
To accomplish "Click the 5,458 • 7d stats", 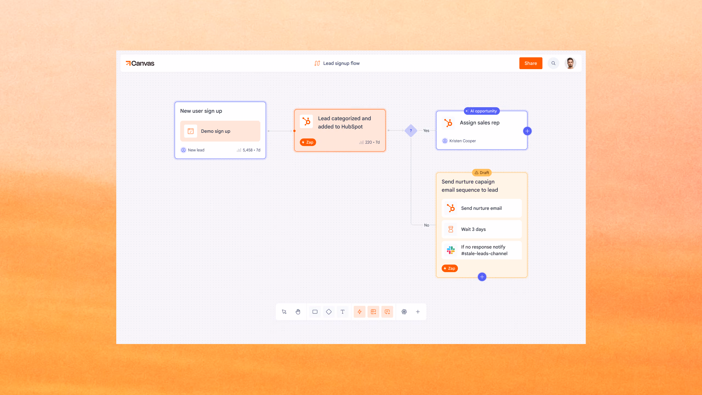I will coord(248,150).
